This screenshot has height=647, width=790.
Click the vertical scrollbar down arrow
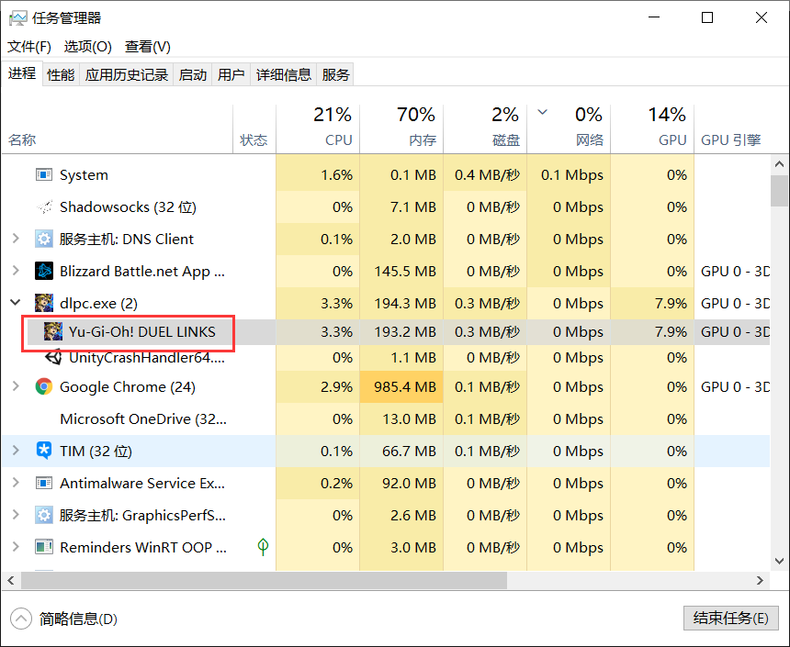[779, 561]
